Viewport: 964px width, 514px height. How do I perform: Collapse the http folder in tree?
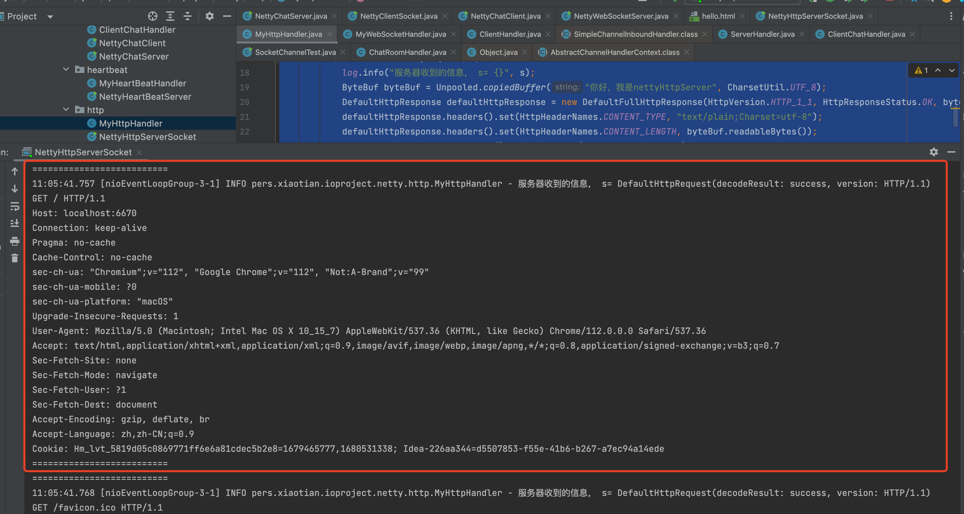66,109
